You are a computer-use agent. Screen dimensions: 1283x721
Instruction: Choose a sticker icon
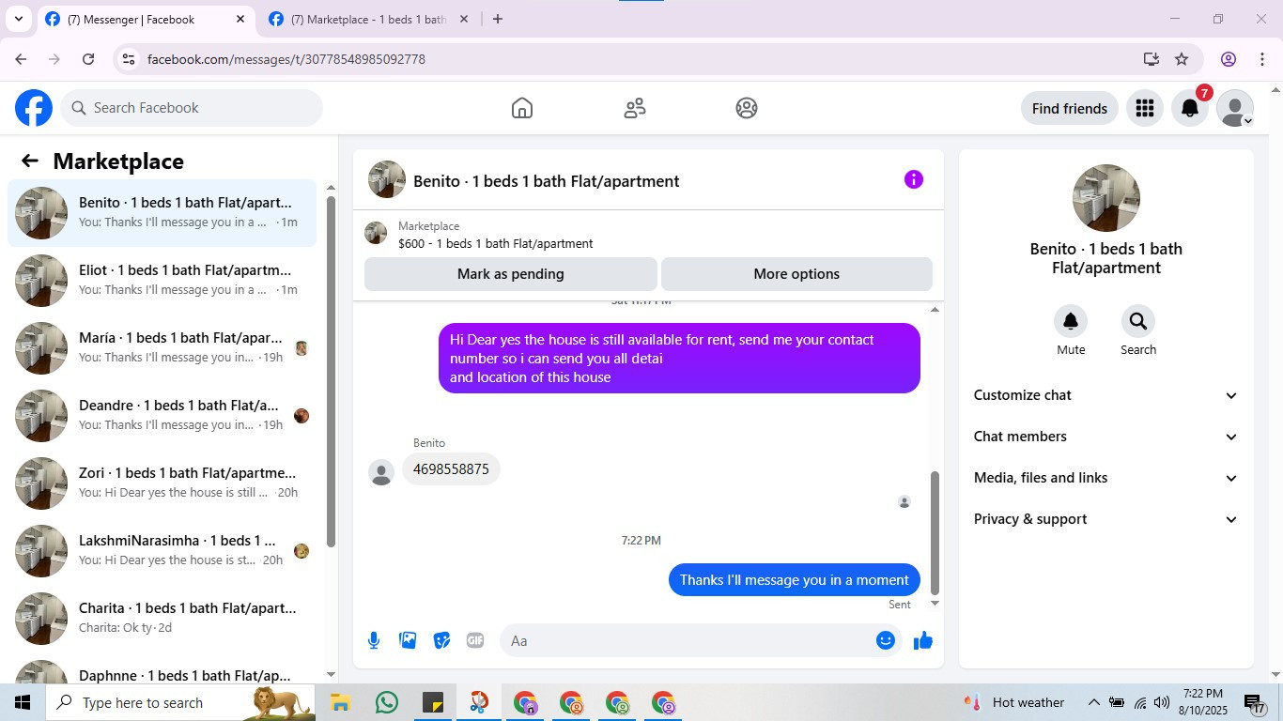441,640
